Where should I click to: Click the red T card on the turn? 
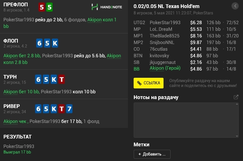pyautogui.click(x=61, y=79)
